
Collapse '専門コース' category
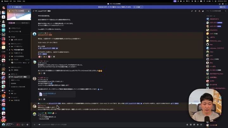pos(14,74)
